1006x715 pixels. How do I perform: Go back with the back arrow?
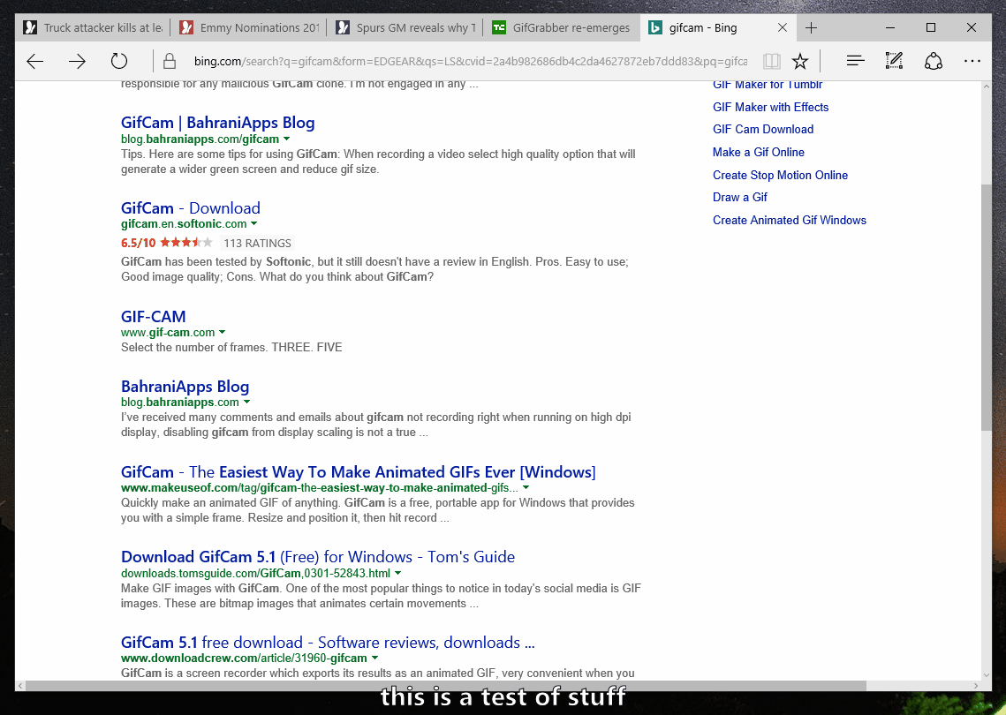pos(35,62)
